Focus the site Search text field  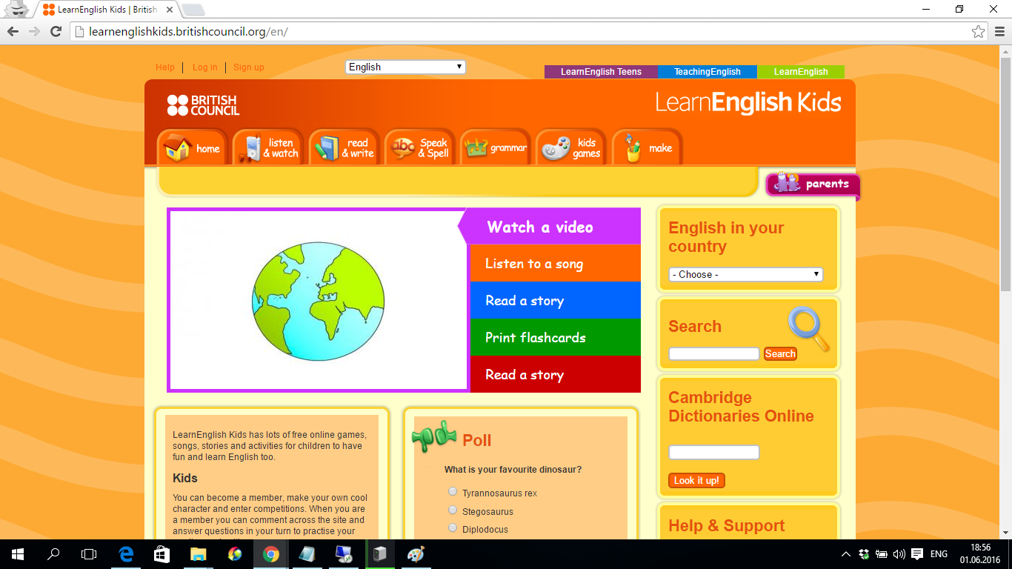[714, 354]
